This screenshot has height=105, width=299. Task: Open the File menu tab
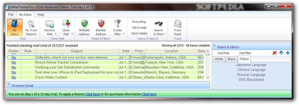[x=11, y=15]
